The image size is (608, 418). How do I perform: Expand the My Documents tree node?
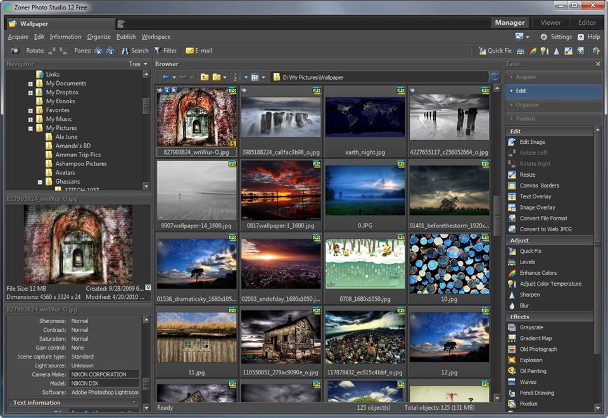[30, 84]
